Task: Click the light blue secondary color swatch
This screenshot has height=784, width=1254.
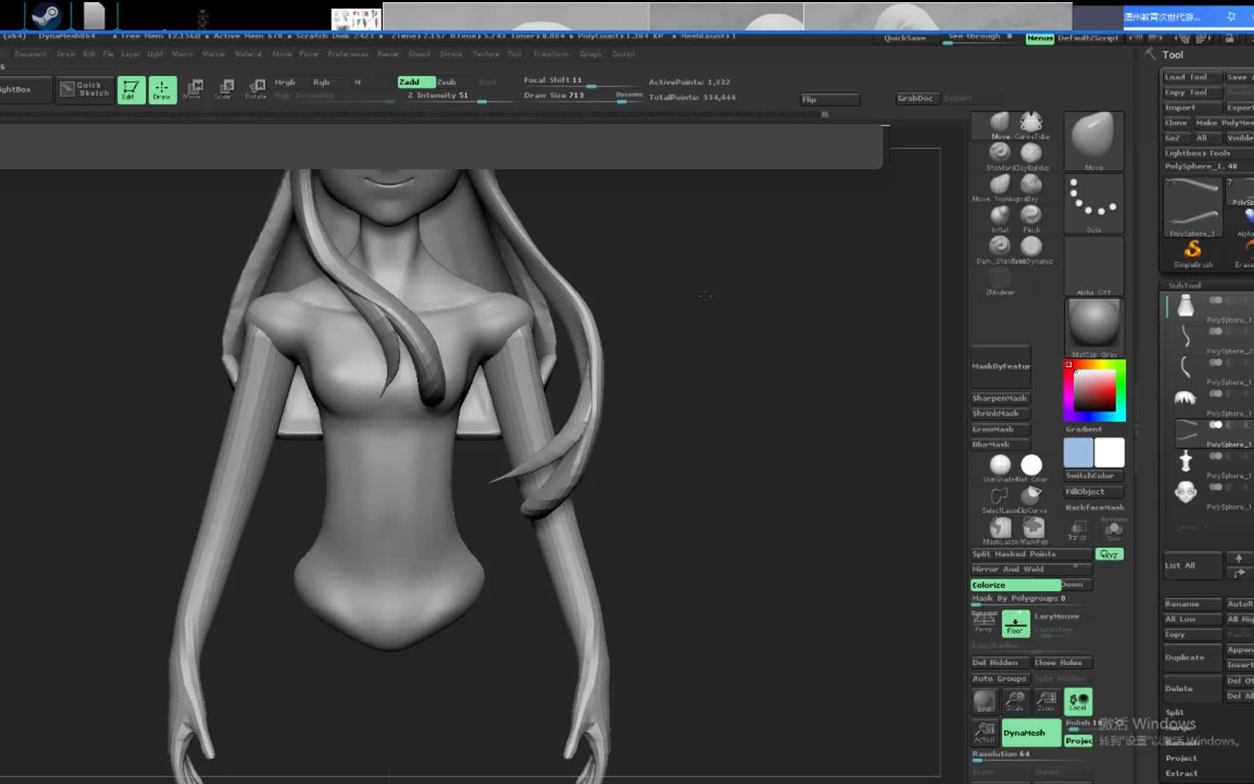Action: click(x=1078, y=452)
